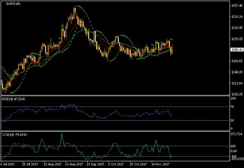Click the Gold,Daily chart title
244x168 pixels.
coord(13,3)
